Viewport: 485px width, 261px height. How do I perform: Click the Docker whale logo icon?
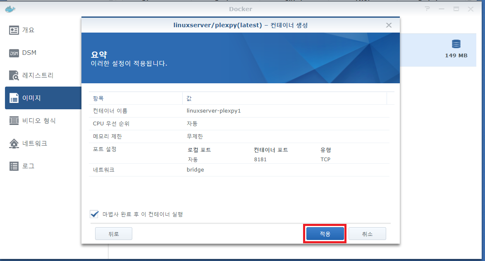point(10,9)
